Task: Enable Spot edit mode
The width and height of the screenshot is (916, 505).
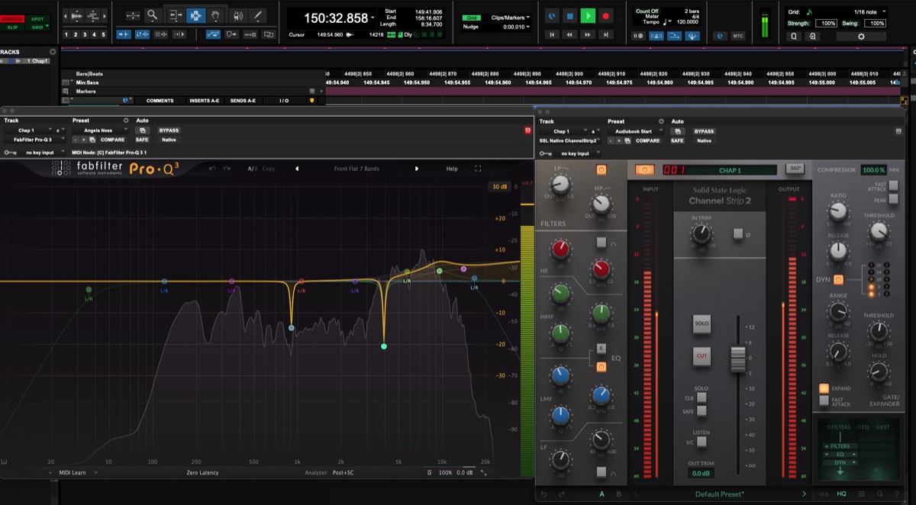Action: tap(36, 18)
